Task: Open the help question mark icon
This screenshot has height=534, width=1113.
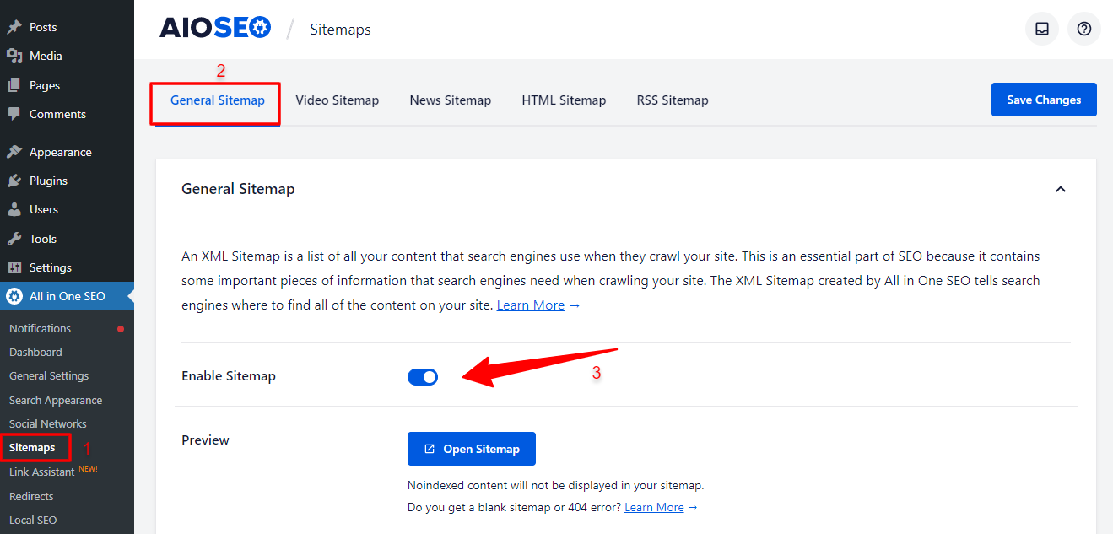Action: tap(1084, 29)
